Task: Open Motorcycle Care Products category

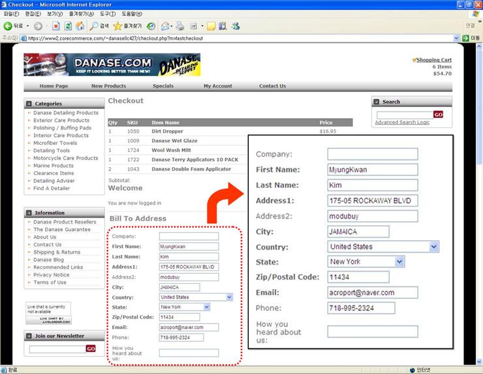Action: pos(66,158)
